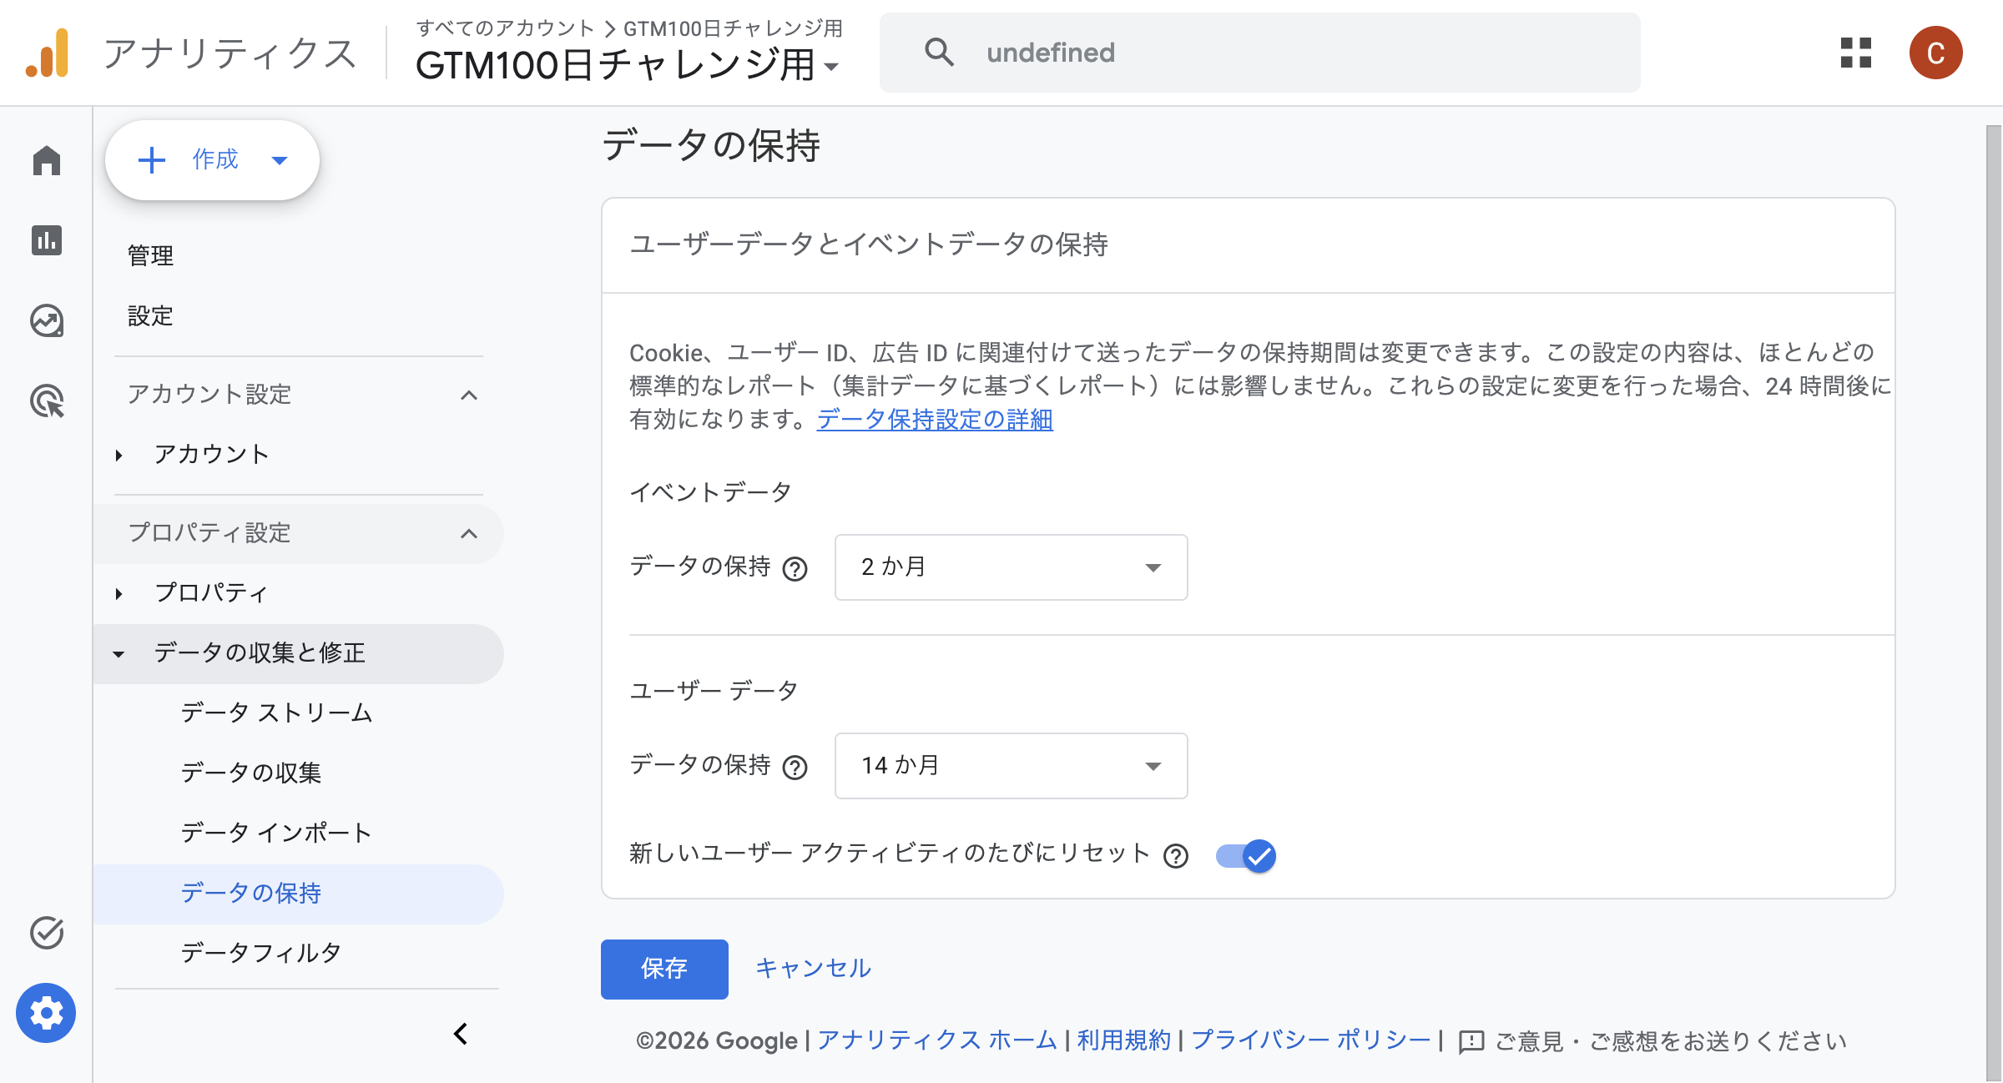Screen dimensions: 2003x1083
Task: Open データフィルタ menu item
Action: [261, 953]
